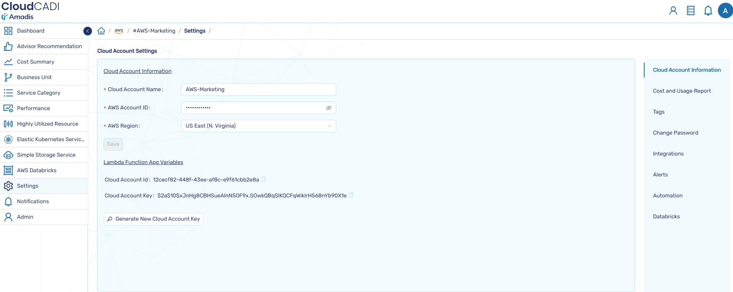Click the Business Unit branch icon
Viewport: 733px width, 292px height.
pos(8,77)
